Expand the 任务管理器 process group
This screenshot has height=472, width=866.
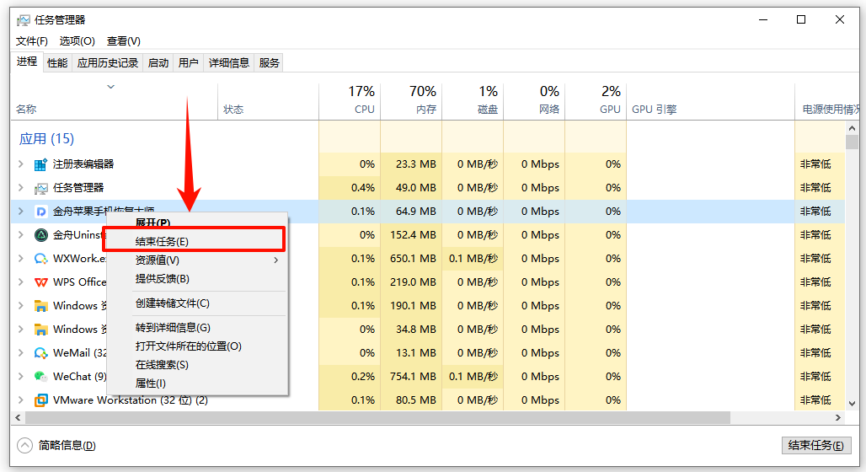click(20, 188)
